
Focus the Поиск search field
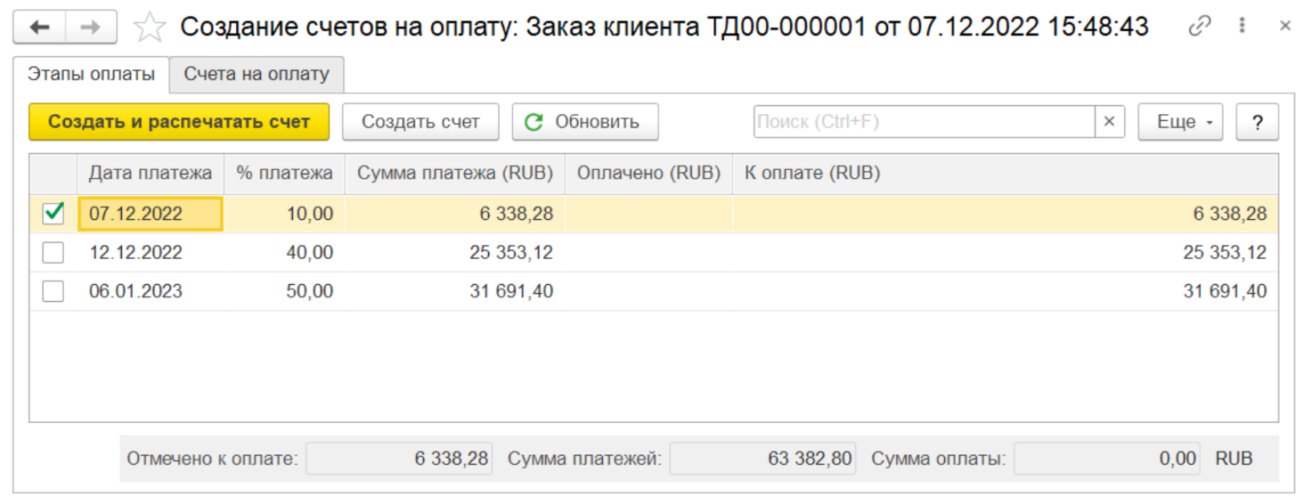click(924, 122)
